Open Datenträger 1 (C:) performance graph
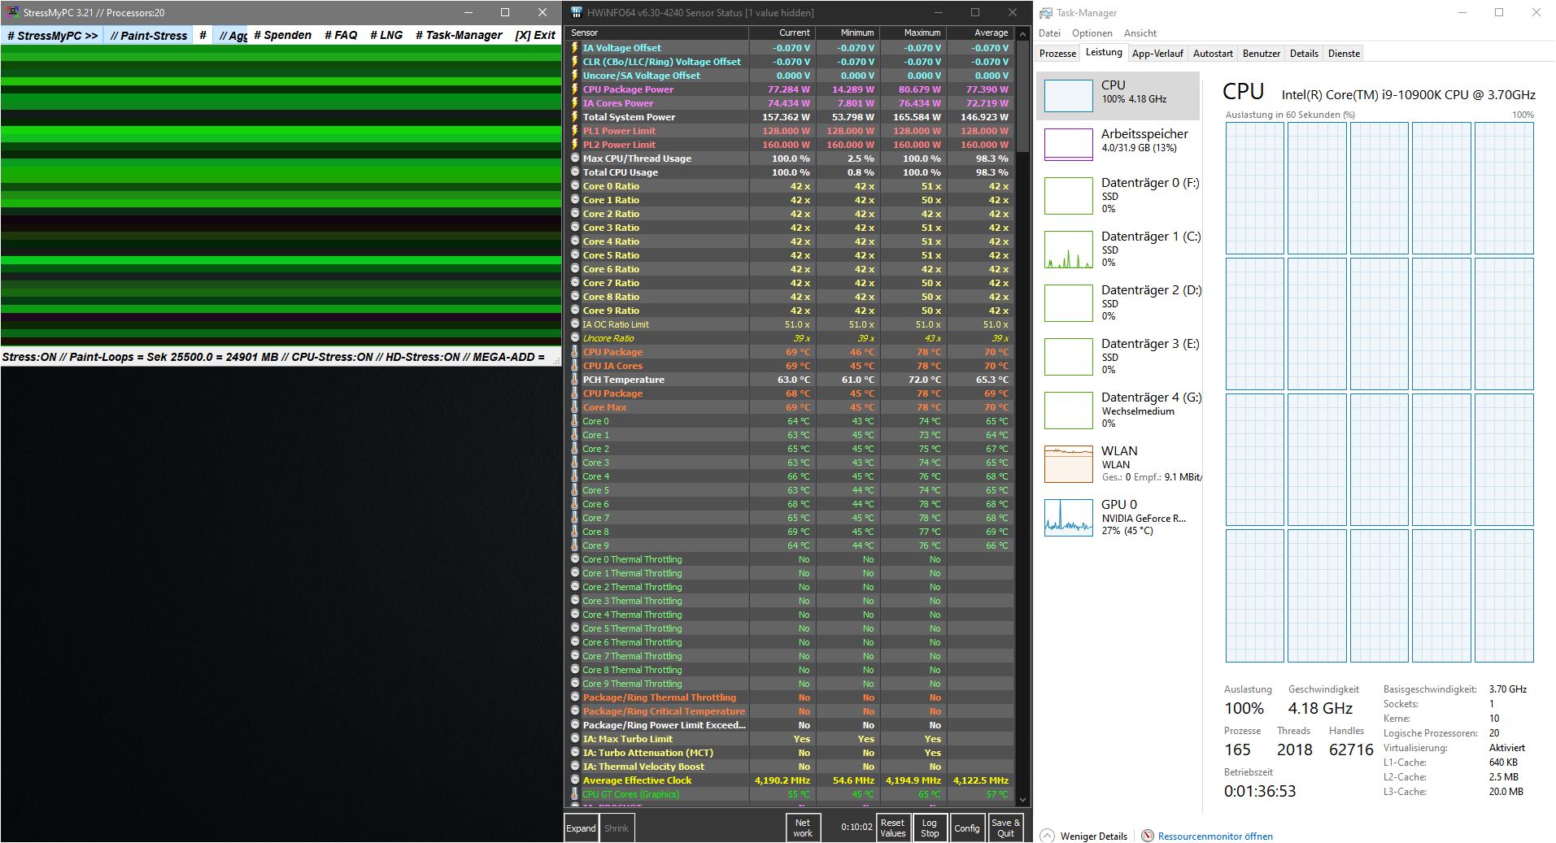1556x843 pixels. click(1118, 248)
